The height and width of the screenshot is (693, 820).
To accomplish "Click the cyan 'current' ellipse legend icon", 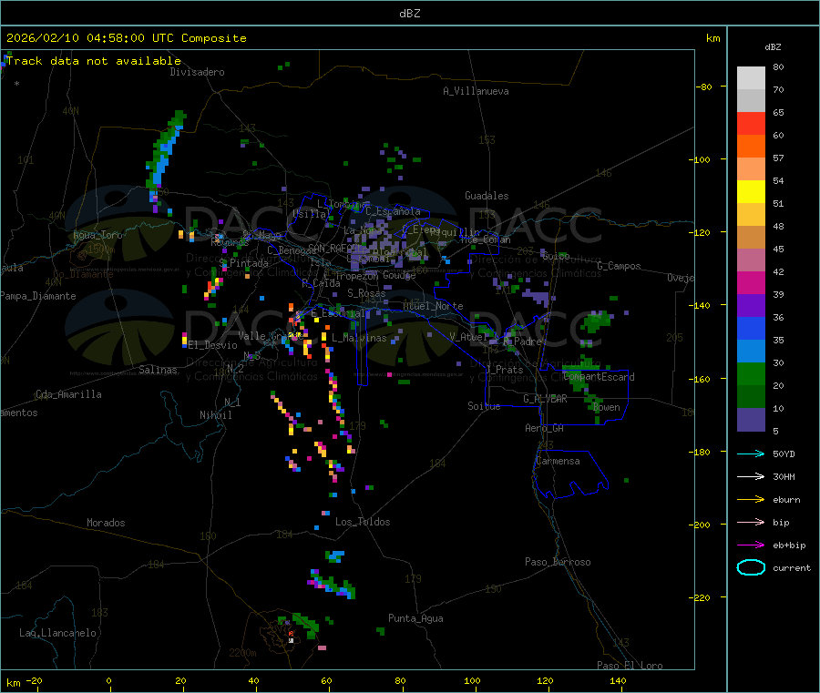I will [751, 567].
